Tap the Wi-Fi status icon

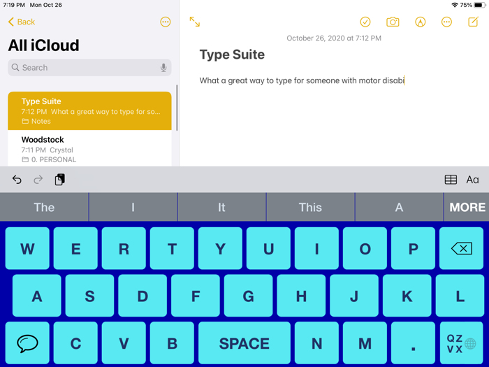tap(455, 5)
